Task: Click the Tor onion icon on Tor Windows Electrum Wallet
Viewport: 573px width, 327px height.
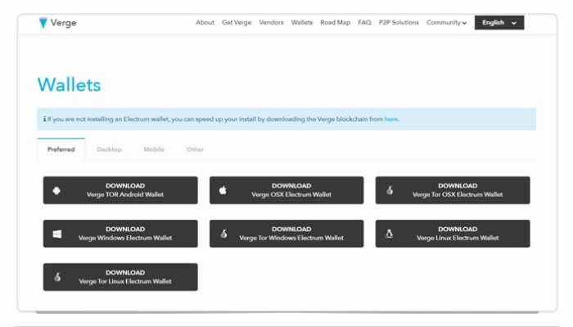Action: [223, 234]
